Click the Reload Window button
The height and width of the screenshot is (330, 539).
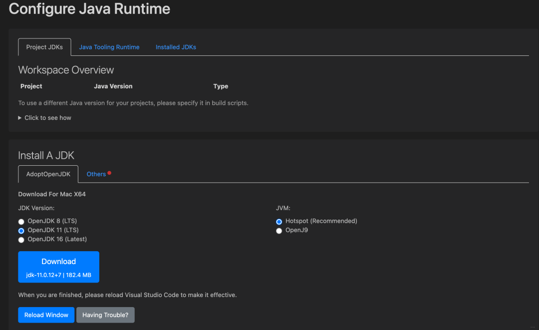point(46,315)
